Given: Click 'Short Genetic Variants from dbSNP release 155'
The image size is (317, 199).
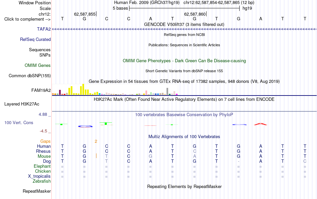Looking at the screenshot, I should pos(184,71).
